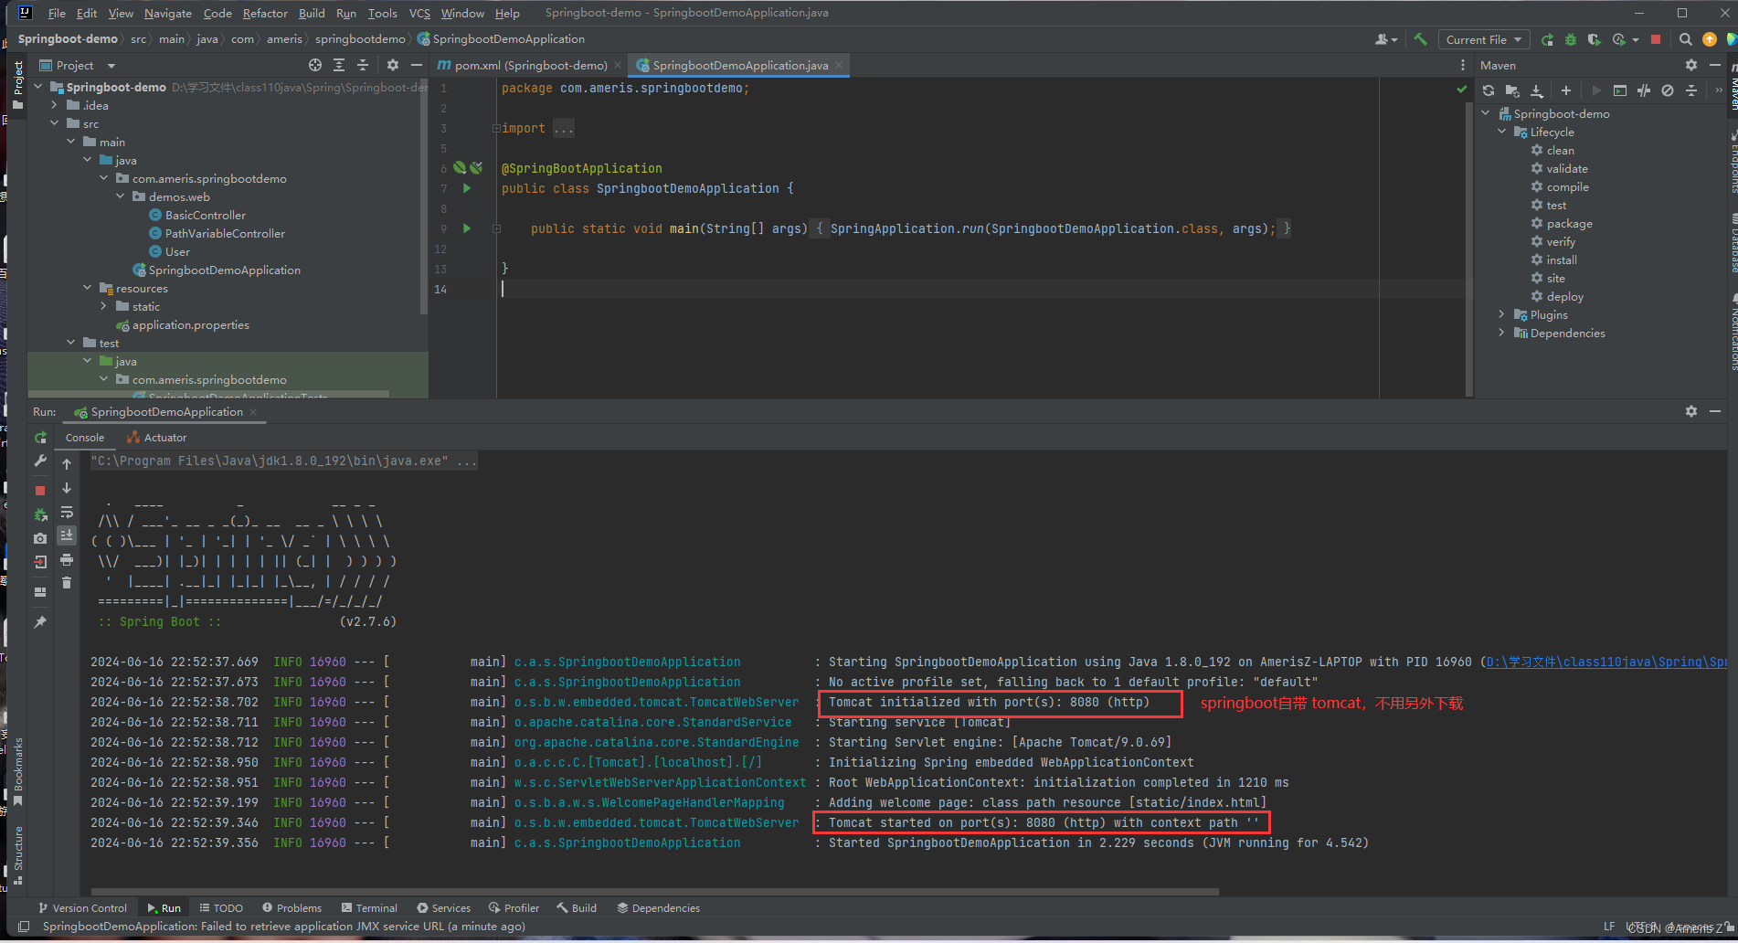The height and width of the screenshot is (943, 1738).
Task: Open Version Control tool window
Action: tap(82, 908)
